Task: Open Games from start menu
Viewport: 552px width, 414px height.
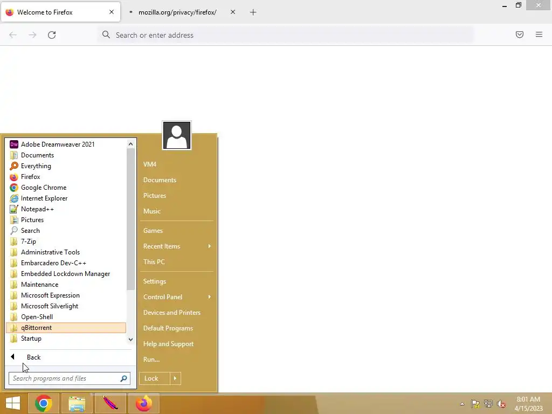Action: [x=177, y=231]
